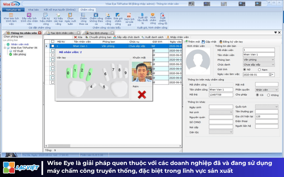The image size is (284, 177).
Task: Click the Wise Eye logo button
Action: pos(11,4)
